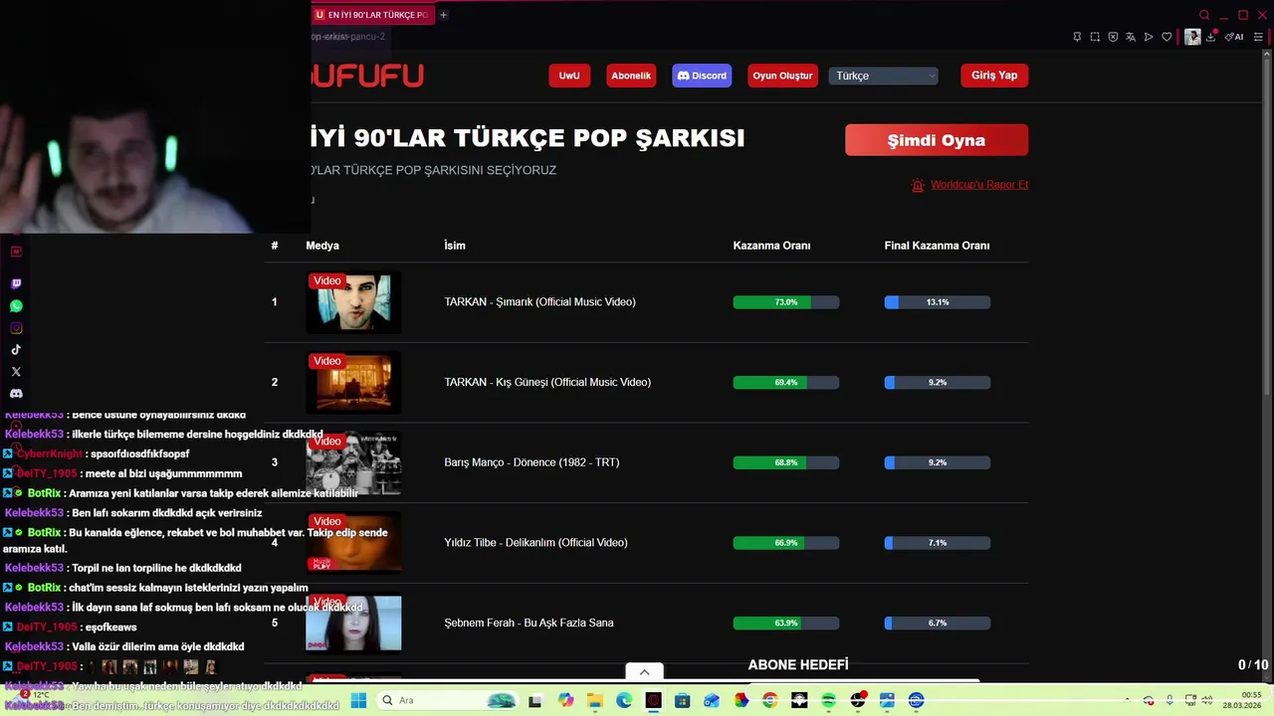The width and height of the screenshot is (1274, 716).
Task: Click the 69.4% win rate bar
Action: pyautogui.click(x=786, y=383)
